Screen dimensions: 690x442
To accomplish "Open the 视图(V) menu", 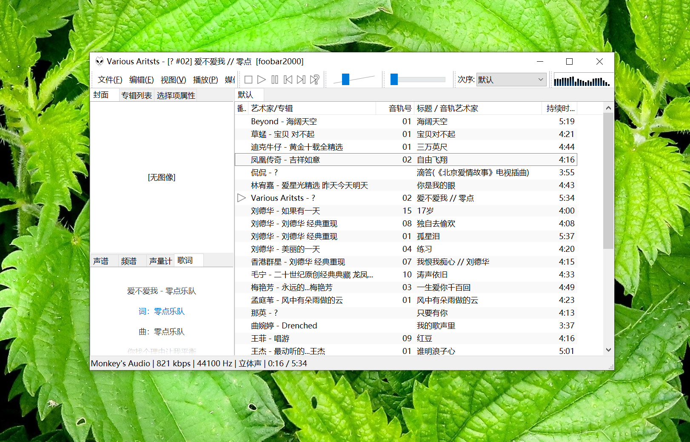I will tap(173, 80).
